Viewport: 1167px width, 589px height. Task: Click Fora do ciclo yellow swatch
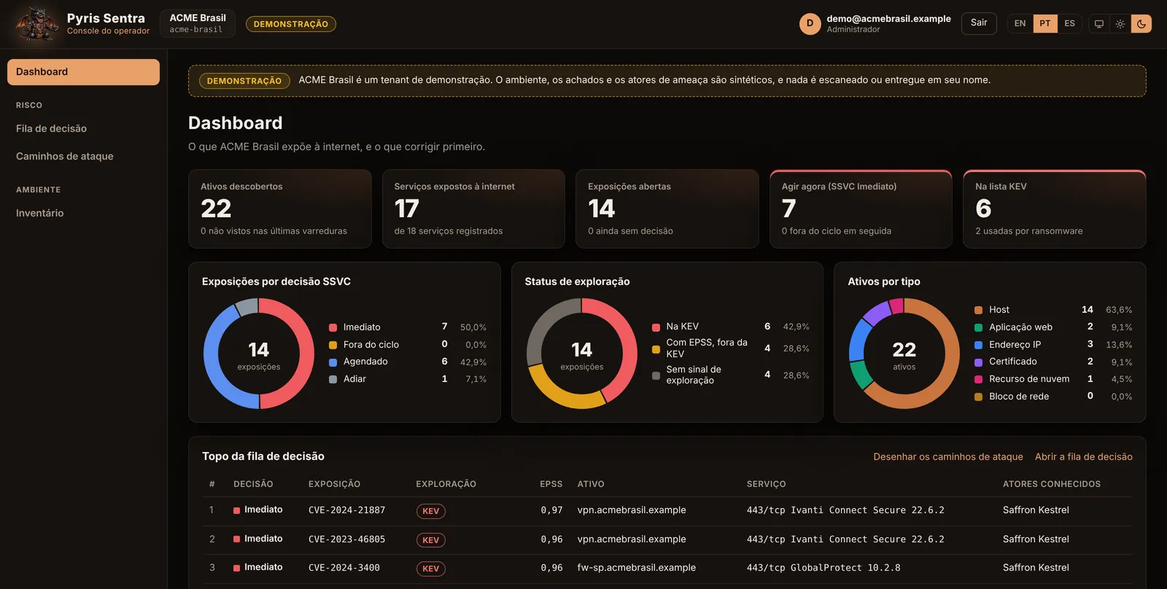333,346
